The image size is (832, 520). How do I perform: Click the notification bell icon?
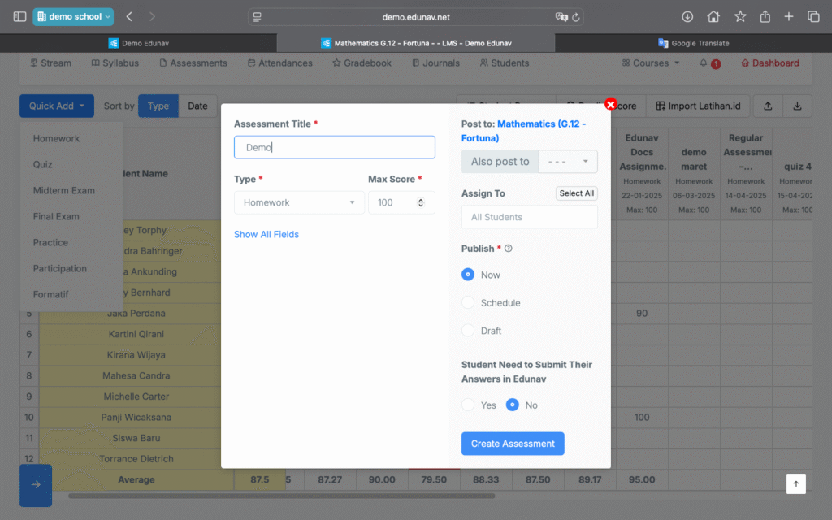pyautogui.click(x=704, y=63)
